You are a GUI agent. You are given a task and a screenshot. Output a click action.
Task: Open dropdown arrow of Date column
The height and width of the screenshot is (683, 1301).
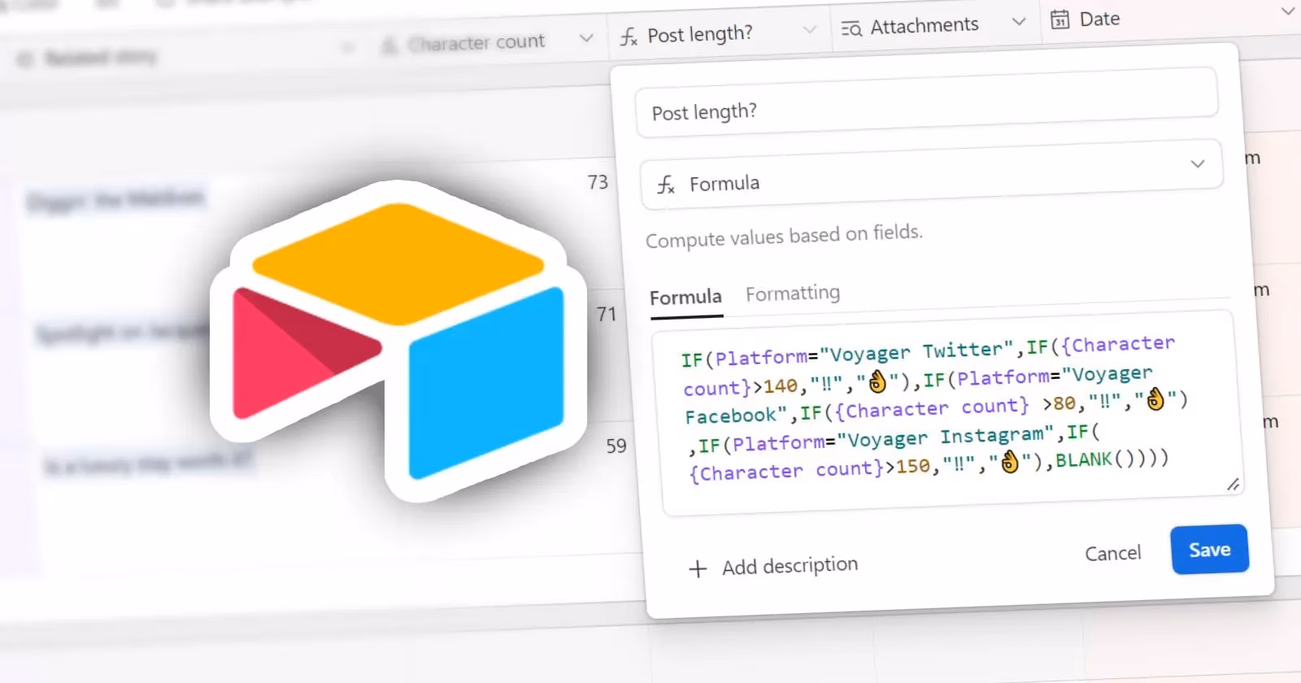1288,11
